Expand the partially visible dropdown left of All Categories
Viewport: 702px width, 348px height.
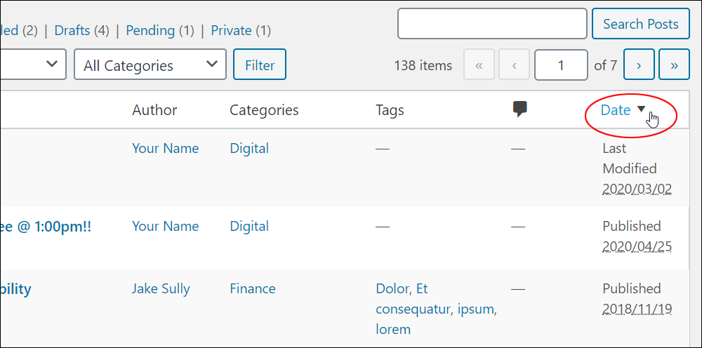tap(33, 65)
